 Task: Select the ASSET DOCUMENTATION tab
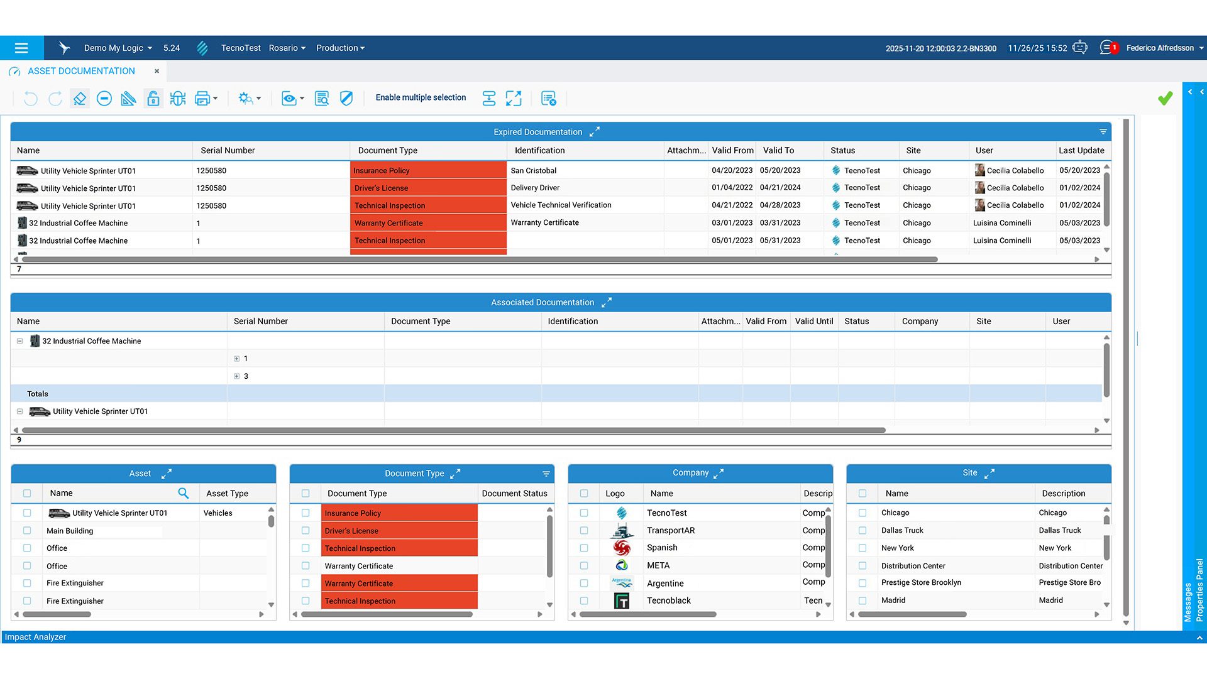(81, 71)
